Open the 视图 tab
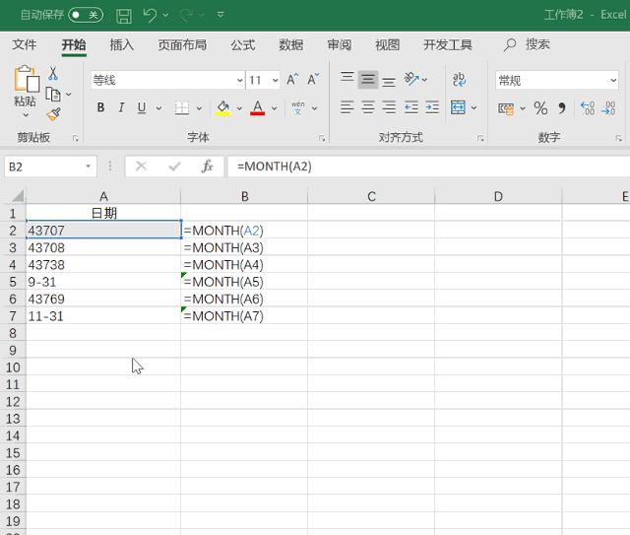The image size is (630, 535). [x=387, y=44]
